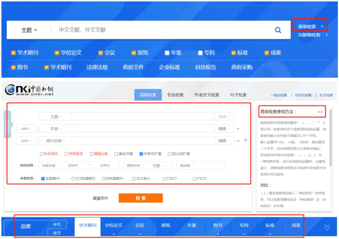339x239 pixels.
Task: Open 知识元检索 link
Action: pyautogui.click(x=303, y=95)
